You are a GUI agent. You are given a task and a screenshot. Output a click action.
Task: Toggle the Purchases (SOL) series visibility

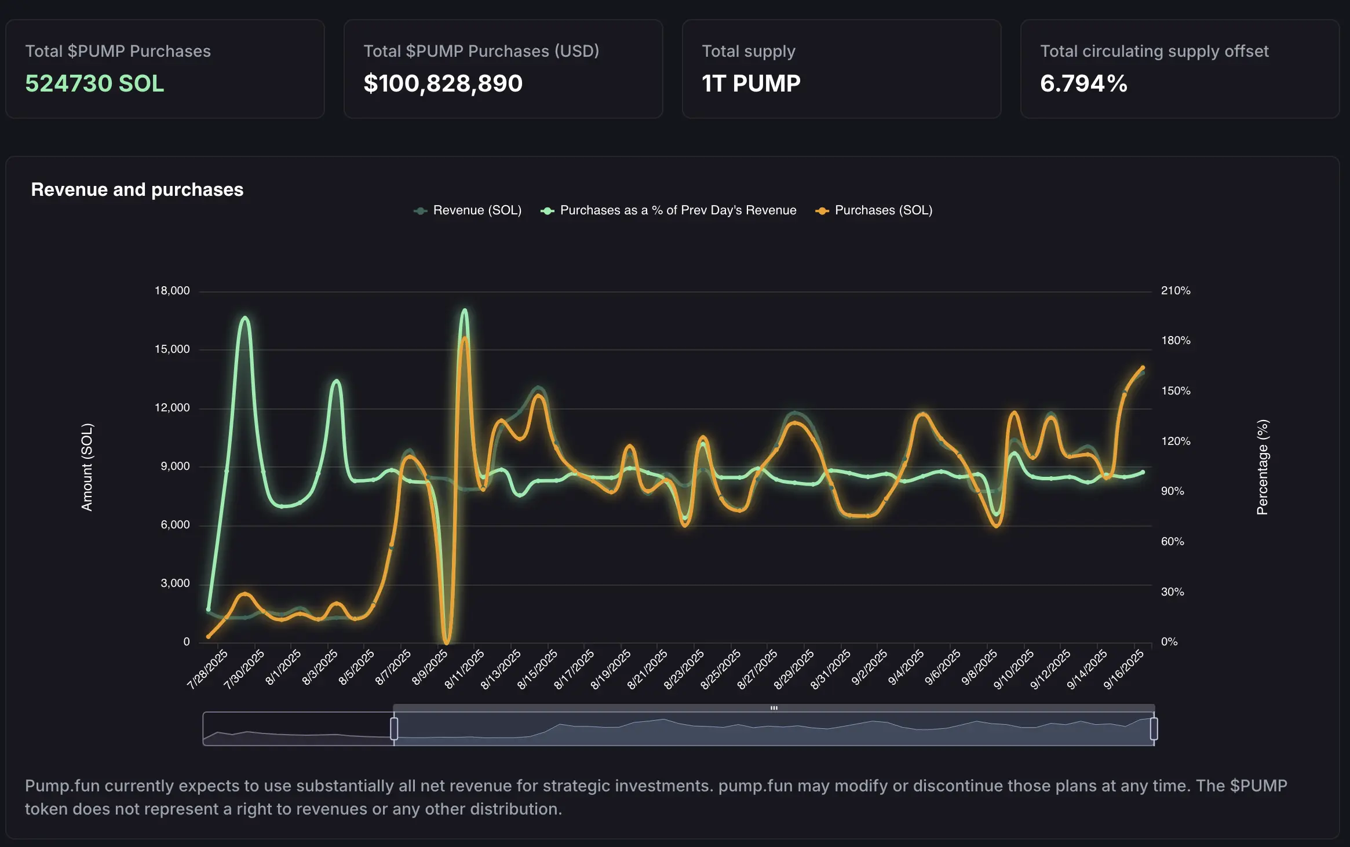(875, 210)
